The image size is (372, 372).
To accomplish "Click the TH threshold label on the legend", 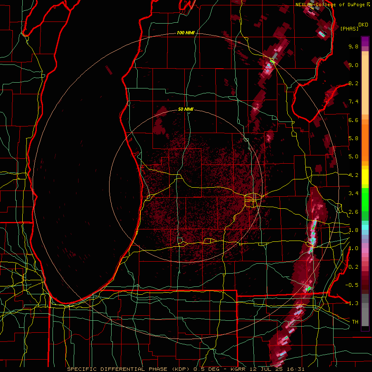I will coord(355,322).
